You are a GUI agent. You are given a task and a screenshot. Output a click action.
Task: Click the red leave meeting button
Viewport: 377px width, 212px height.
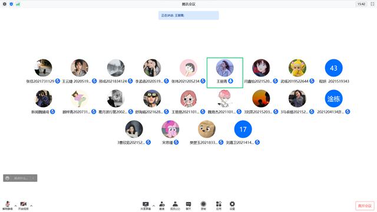click(x=365, y=206)
